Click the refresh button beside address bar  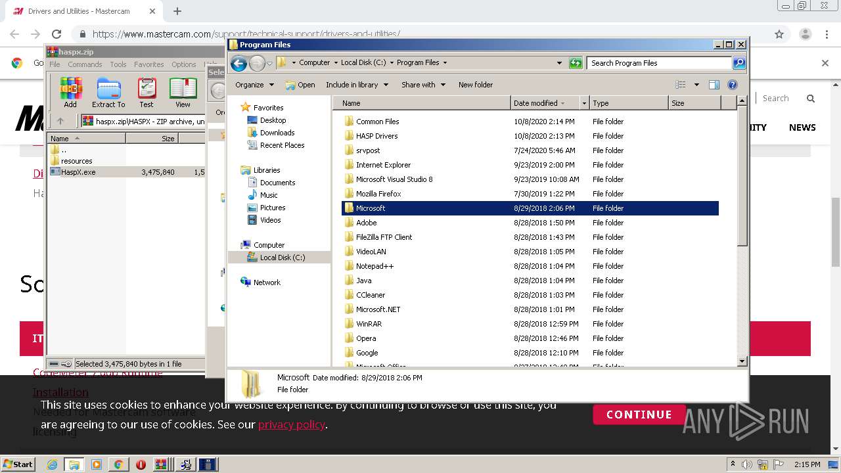click(x=576, y=63)
